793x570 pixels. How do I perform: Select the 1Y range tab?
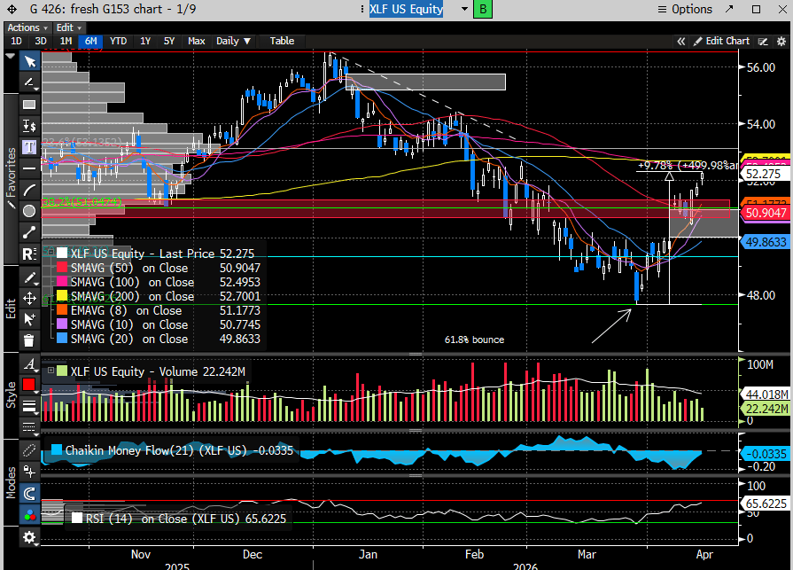(145, 41)
